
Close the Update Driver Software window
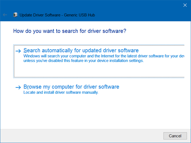coord(185,5)
